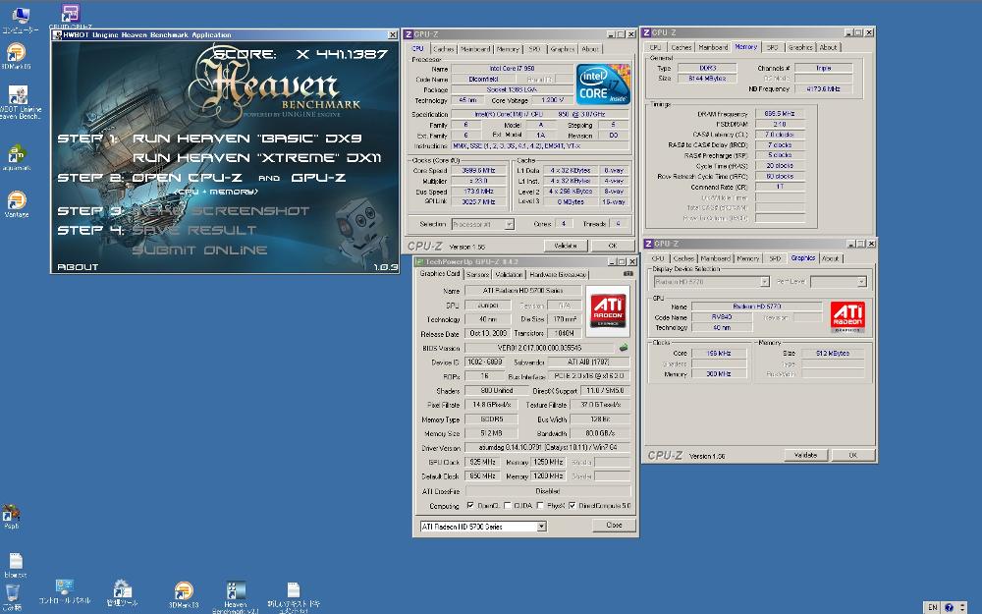
Task: Click the GPU-Z screenshot camera icon
Action: coord(628,274)
